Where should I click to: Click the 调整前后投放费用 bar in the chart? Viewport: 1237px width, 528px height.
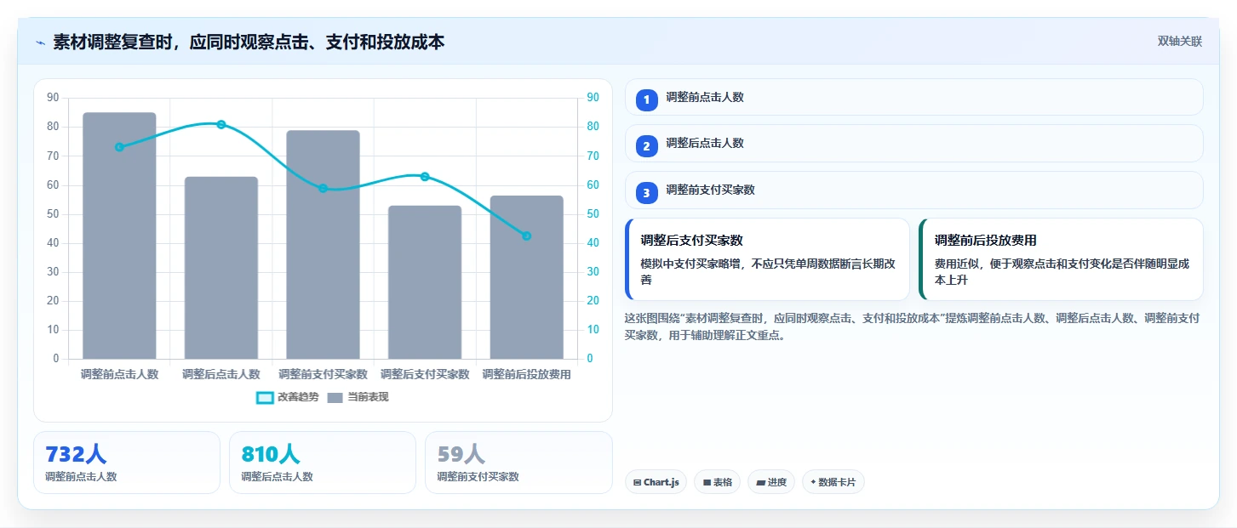coord(526,277)
